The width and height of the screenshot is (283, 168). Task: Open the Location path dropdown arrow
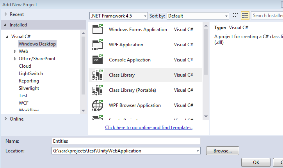click(x=198, y=151)
